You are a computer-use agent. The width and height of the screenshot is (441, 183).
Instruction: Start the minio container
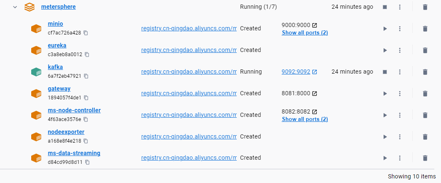[x=385, y=29]
